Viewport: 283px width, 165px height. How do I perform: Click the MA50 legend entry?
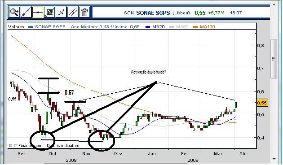[x=179, y=27]
